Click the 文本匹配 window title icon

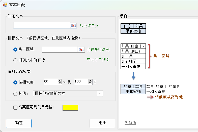click(x=5, y=5)
